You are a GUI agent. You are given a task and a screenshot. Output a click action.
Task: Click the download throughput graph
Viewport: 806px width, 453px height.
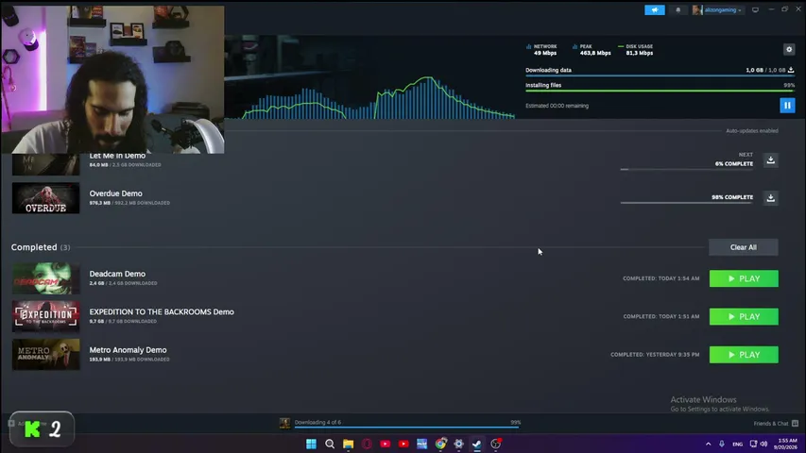tap(370, 96)
